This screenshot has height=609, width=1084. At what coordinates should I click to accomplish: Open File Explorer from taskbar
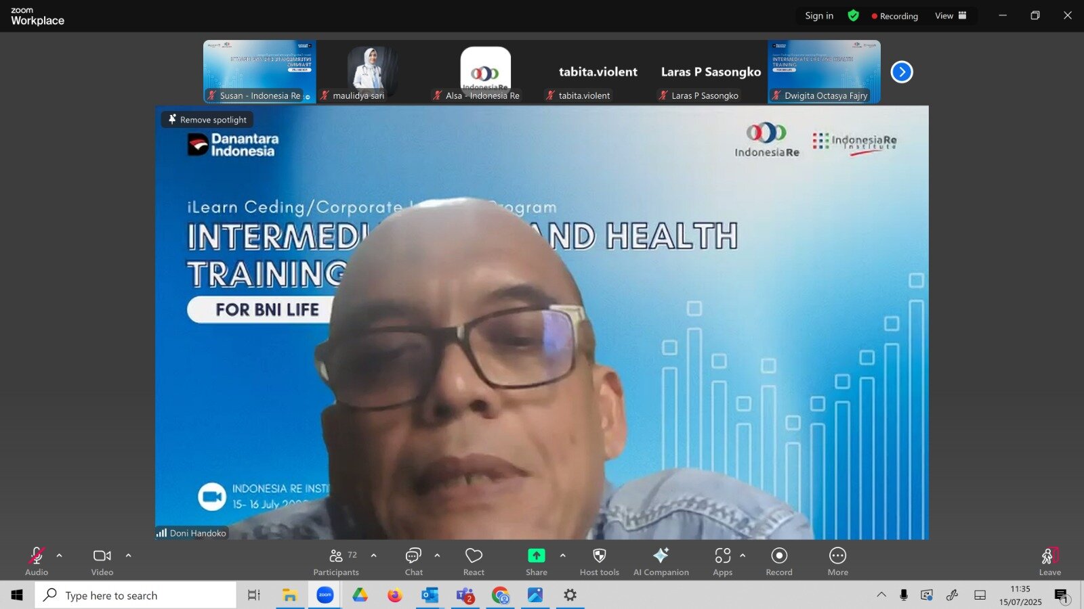pyautogui.click(x=290, y=595)
